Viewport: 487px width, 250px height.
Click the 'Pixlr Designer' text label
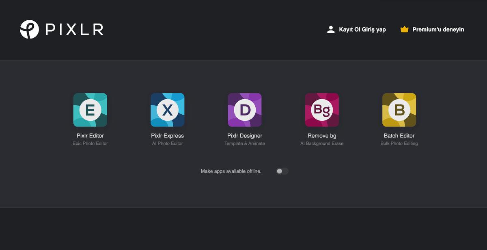[x=245, y=136]
